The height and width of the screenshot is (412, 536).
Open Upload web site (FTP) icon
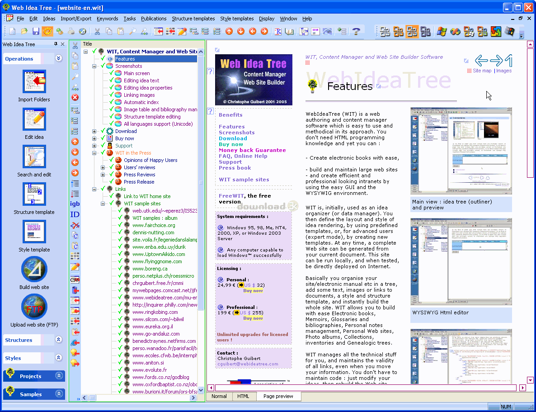(34, 307)
